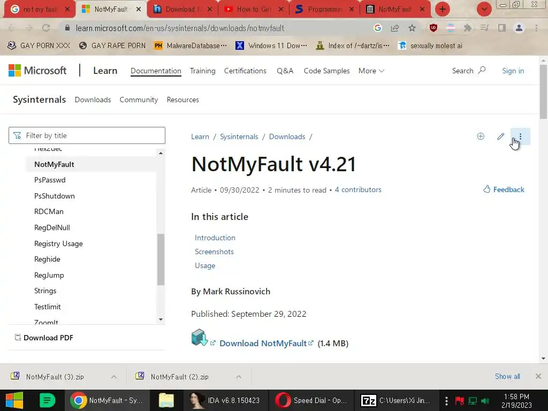Open Chrome's three-dot menu
The image size is (548, 411).
(536, 28)
